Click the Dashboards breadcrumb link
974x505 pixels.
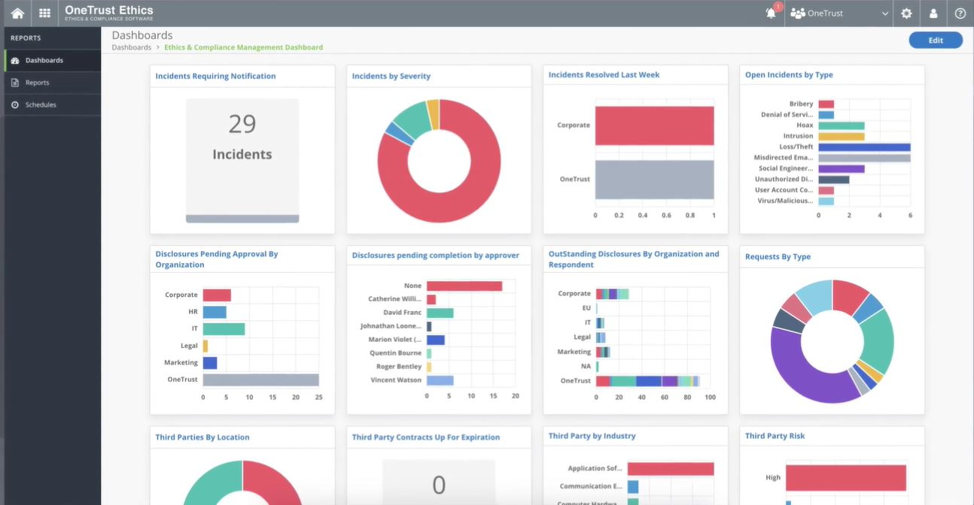(131, 47)
